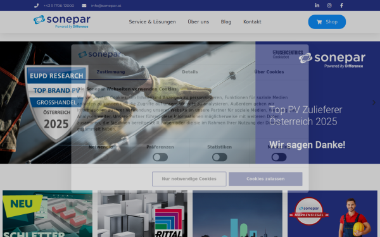
Task: Open the Facebook icon
Action: click(341, 5)
